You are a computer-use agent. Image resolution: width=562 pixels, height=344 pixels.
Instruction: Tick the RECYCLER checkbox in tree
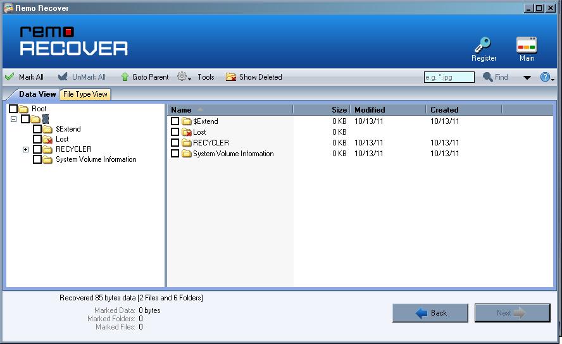(x=37, y=149)
